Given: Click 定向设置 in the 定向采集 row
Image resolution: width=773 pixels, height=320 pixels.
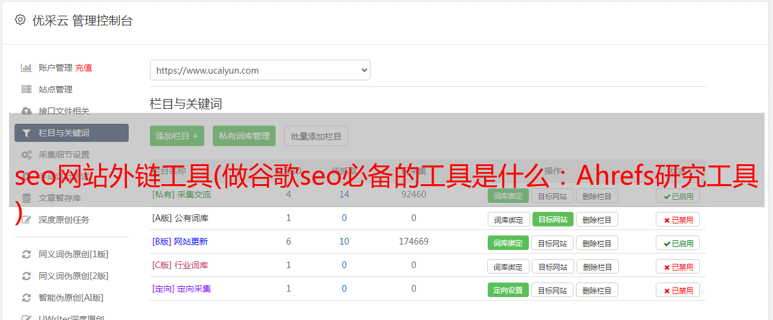Looking at the screenshot, I should (508, 290).
